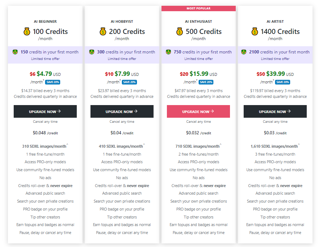319x247 pixels.
Task: Click the money-face emoji next to 150 credits
Action: click(x=15, y=52)
